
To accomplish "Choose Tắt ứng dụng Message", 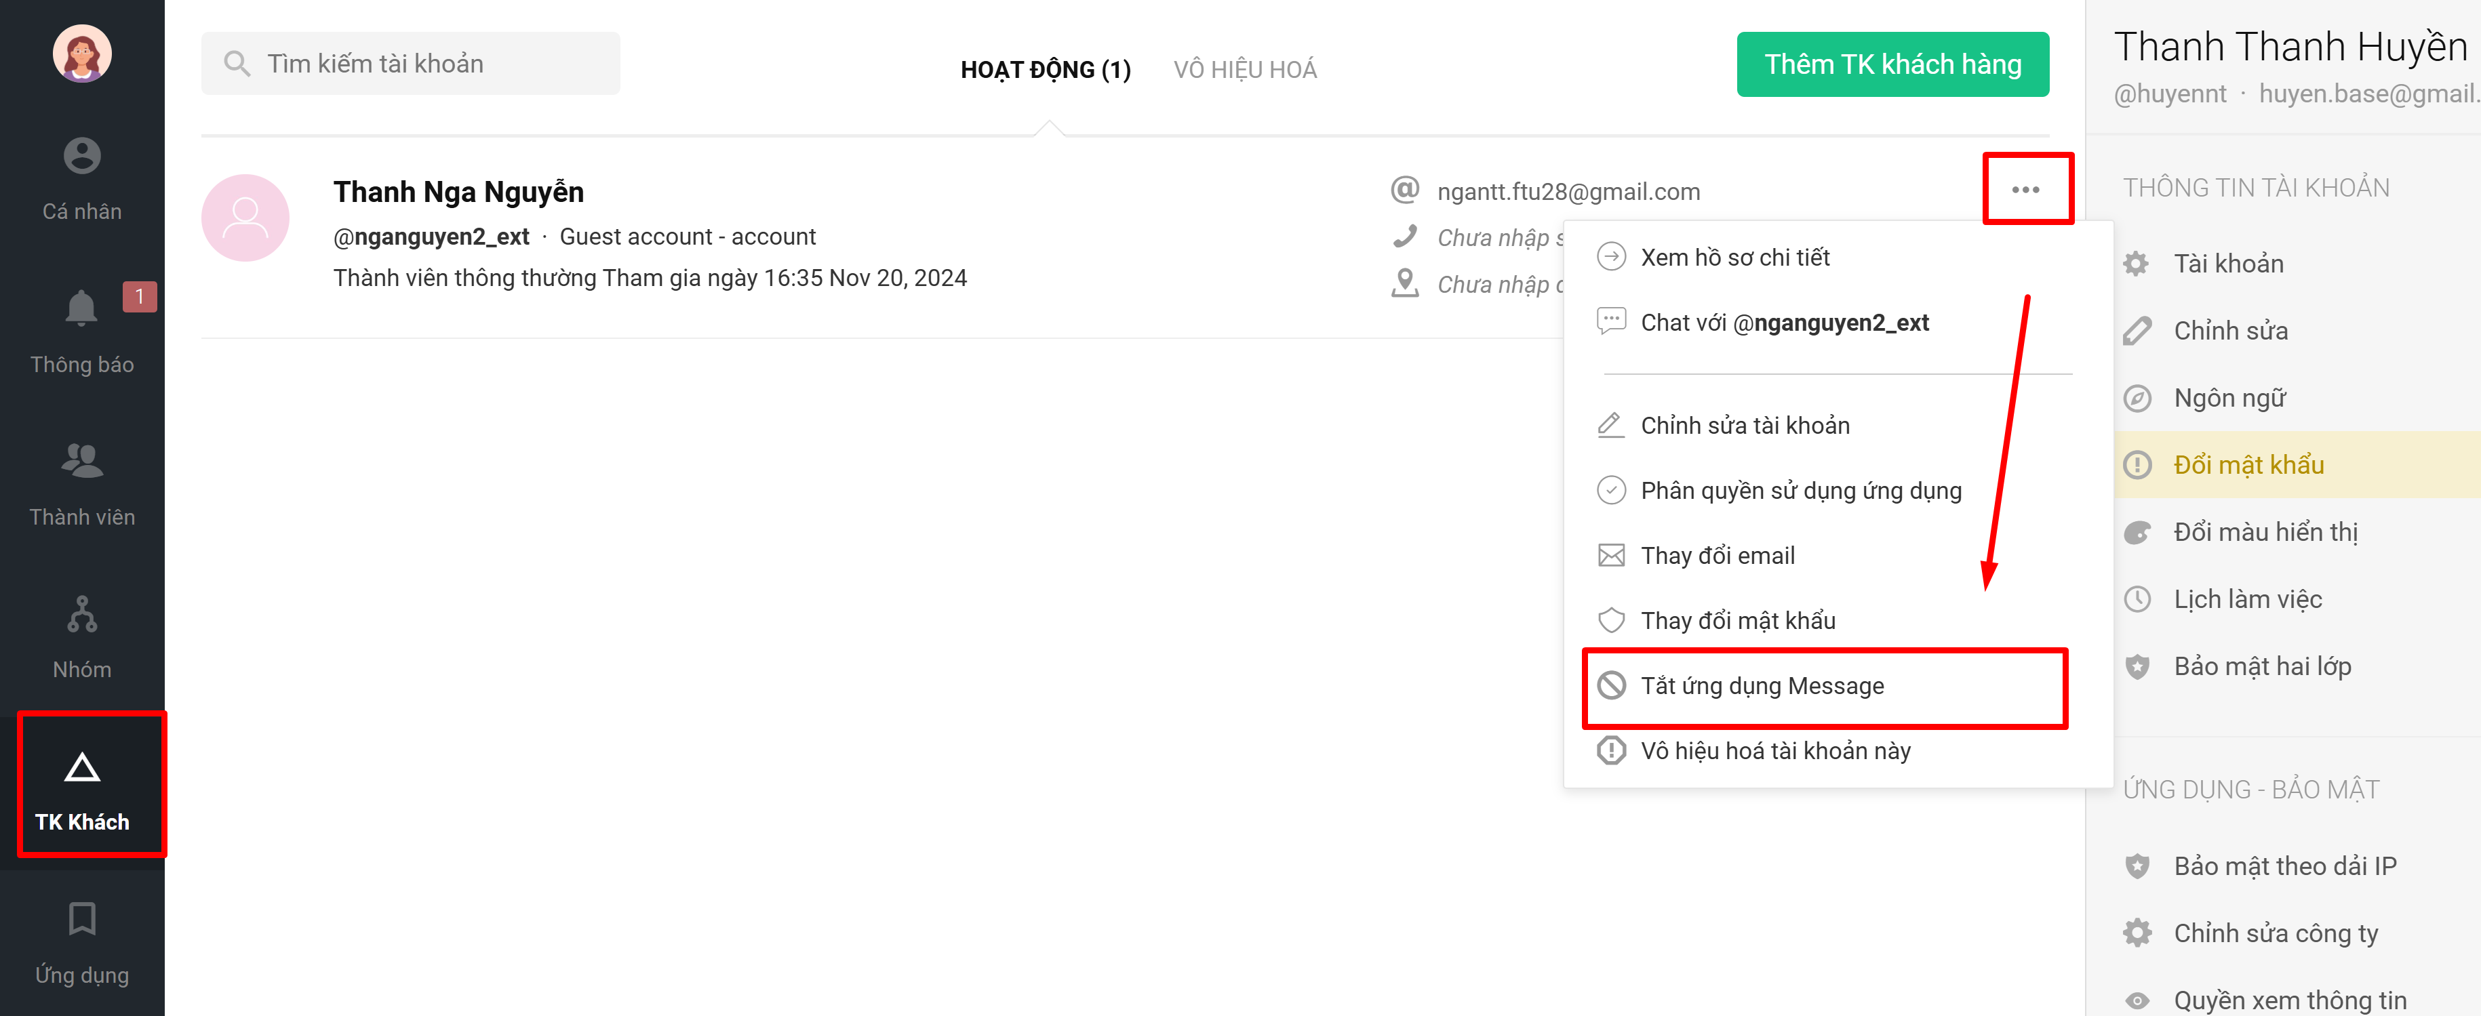I will point(1762,686).
